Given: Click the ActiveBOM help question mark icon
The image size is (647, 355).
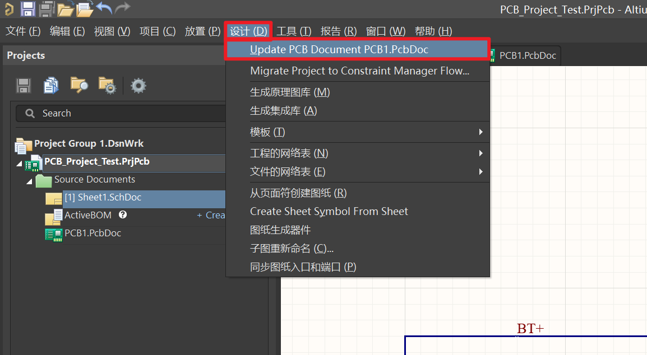Looking at the screenshot, I should click(123, 215).
